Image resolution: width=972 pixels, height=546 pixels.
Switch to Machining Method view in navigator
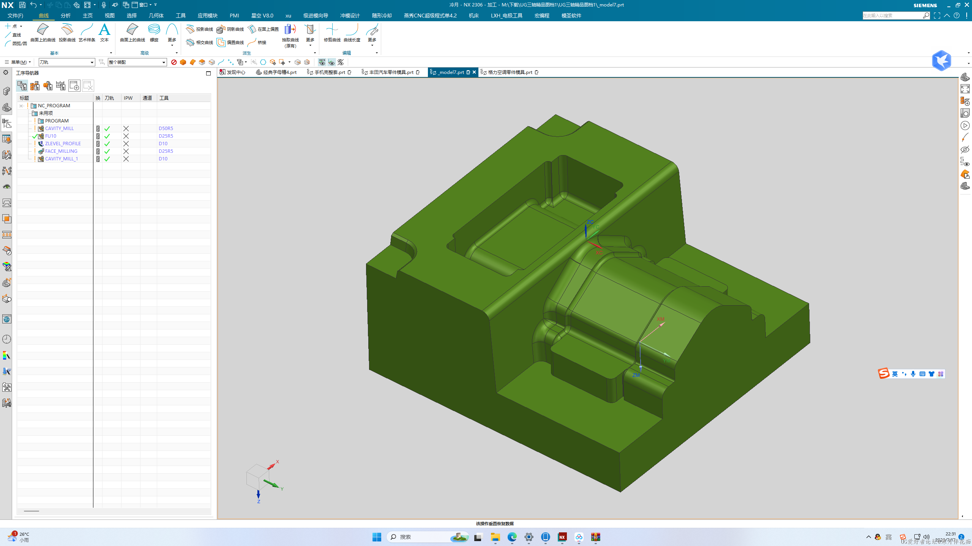(61, 86)
